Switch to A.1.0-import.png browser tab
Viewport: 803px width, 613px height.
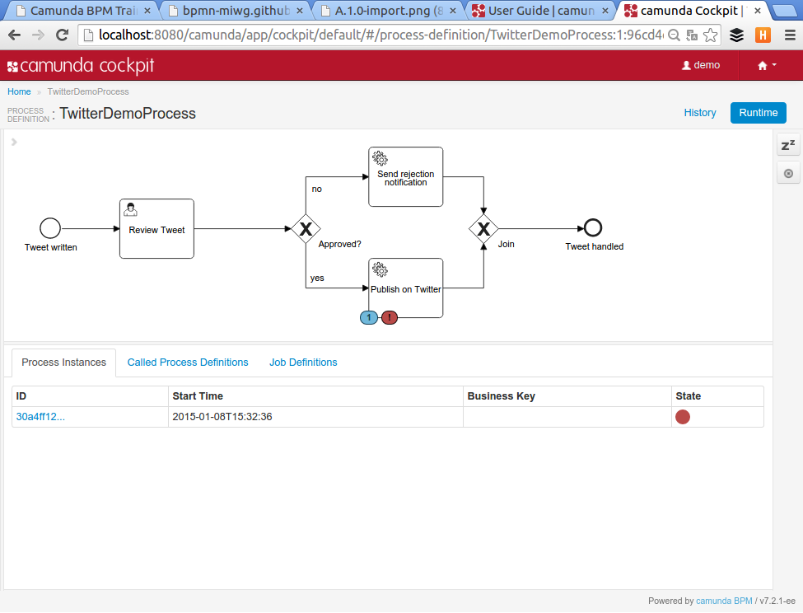pyautogui.click(x=388, y=11)
